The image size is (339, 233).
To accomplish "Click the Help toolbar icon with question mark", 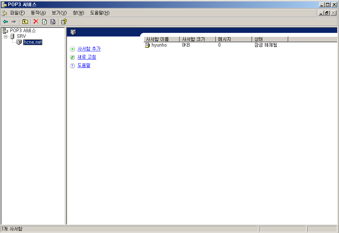I will click(64, 22).
